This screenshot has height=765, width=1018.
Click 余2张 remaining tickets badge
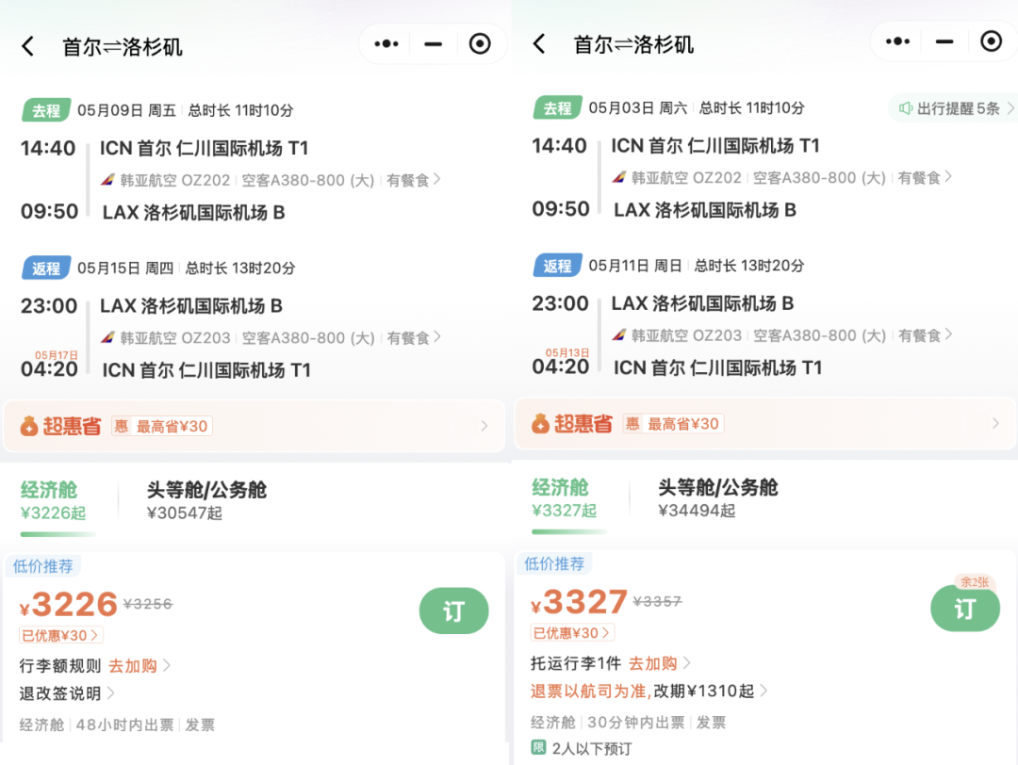pyautogui.click(x=976, y=582)
